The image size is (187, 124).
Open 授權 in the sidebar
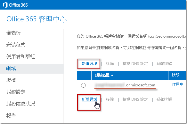11,80
